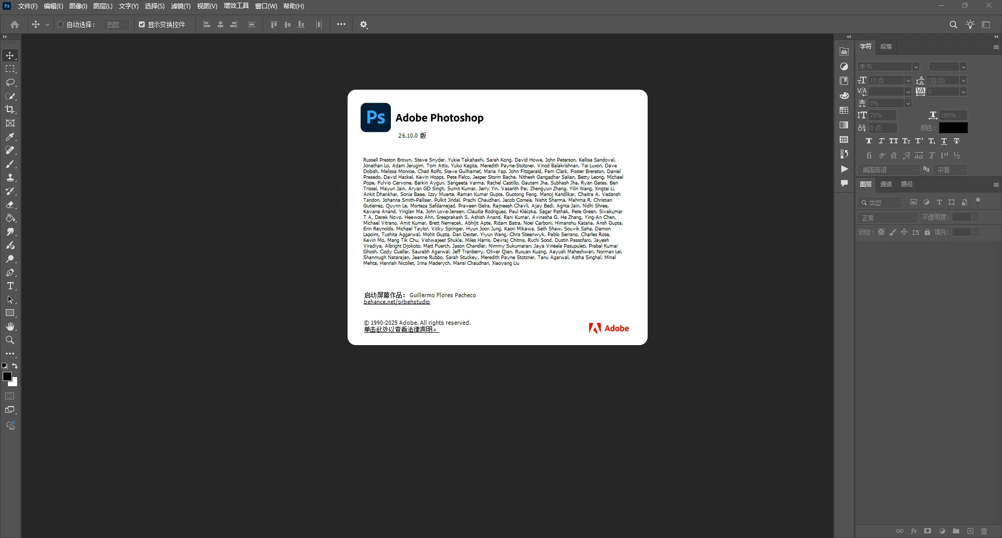
Task: Click the vertical scale 75% field
Action: (x=882, y=115)
